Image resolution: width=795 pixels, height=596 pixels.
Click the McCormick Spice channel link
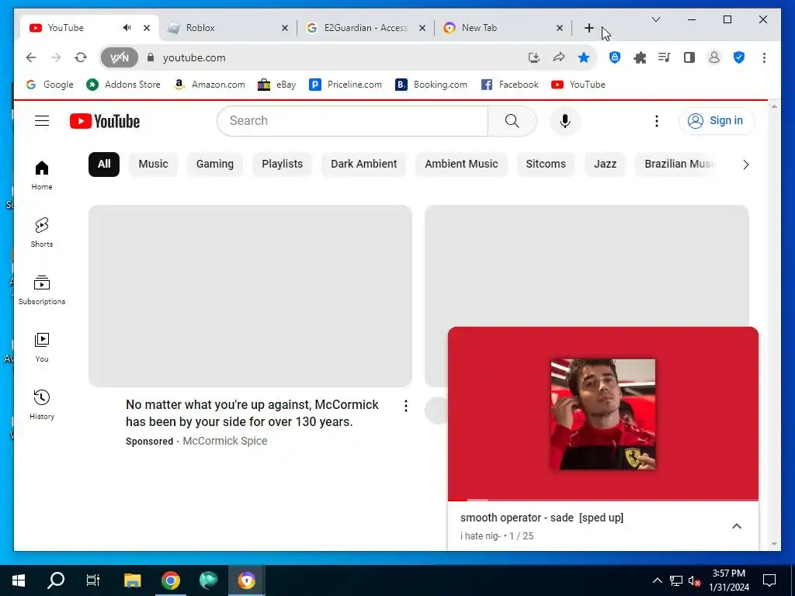click(x=224, y=441)
